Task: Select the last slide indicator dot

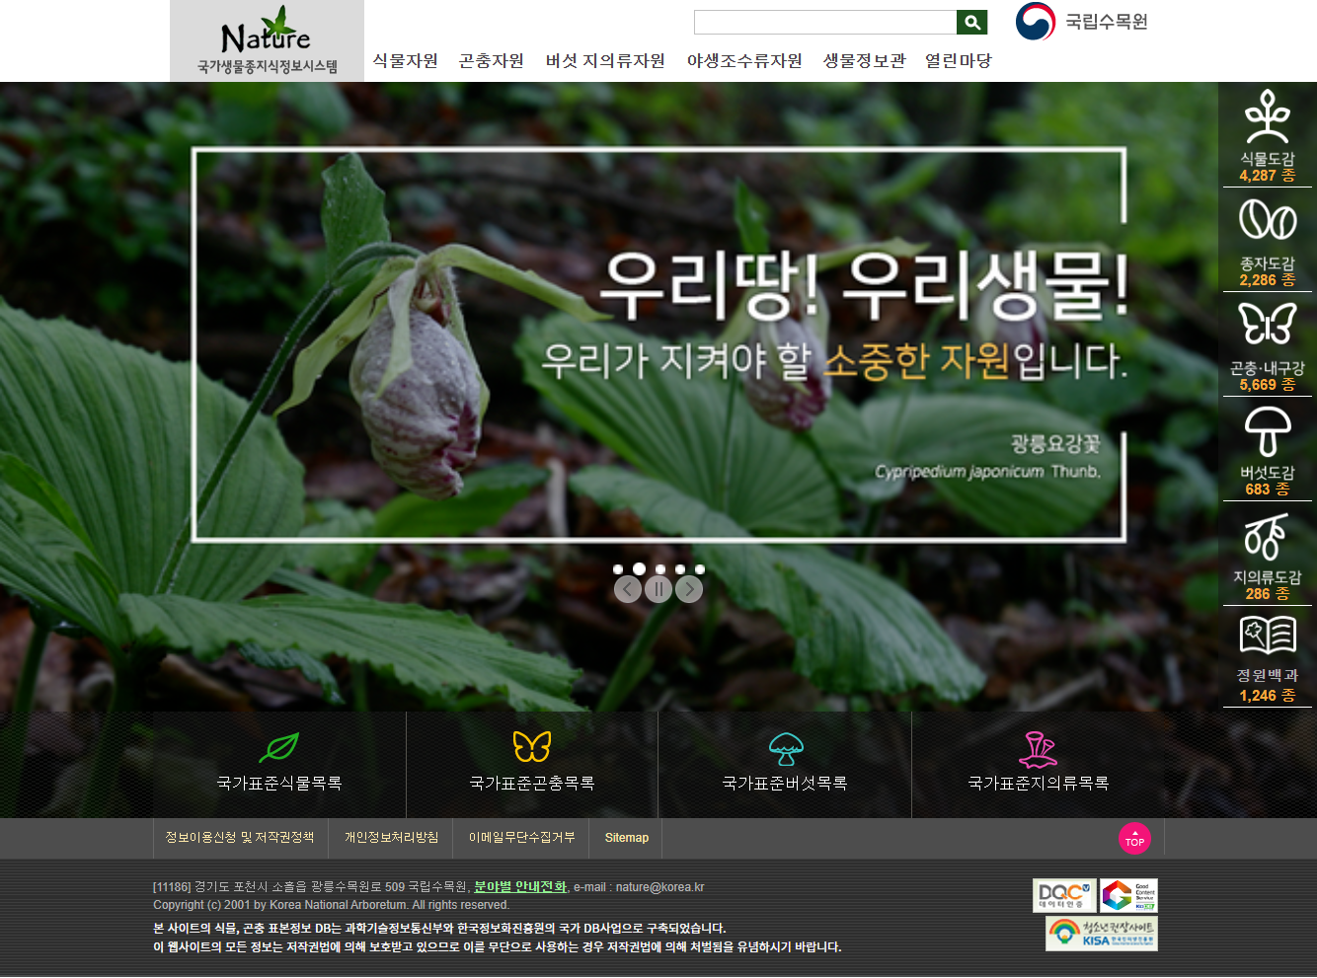Action: click(x=700, y=569)
